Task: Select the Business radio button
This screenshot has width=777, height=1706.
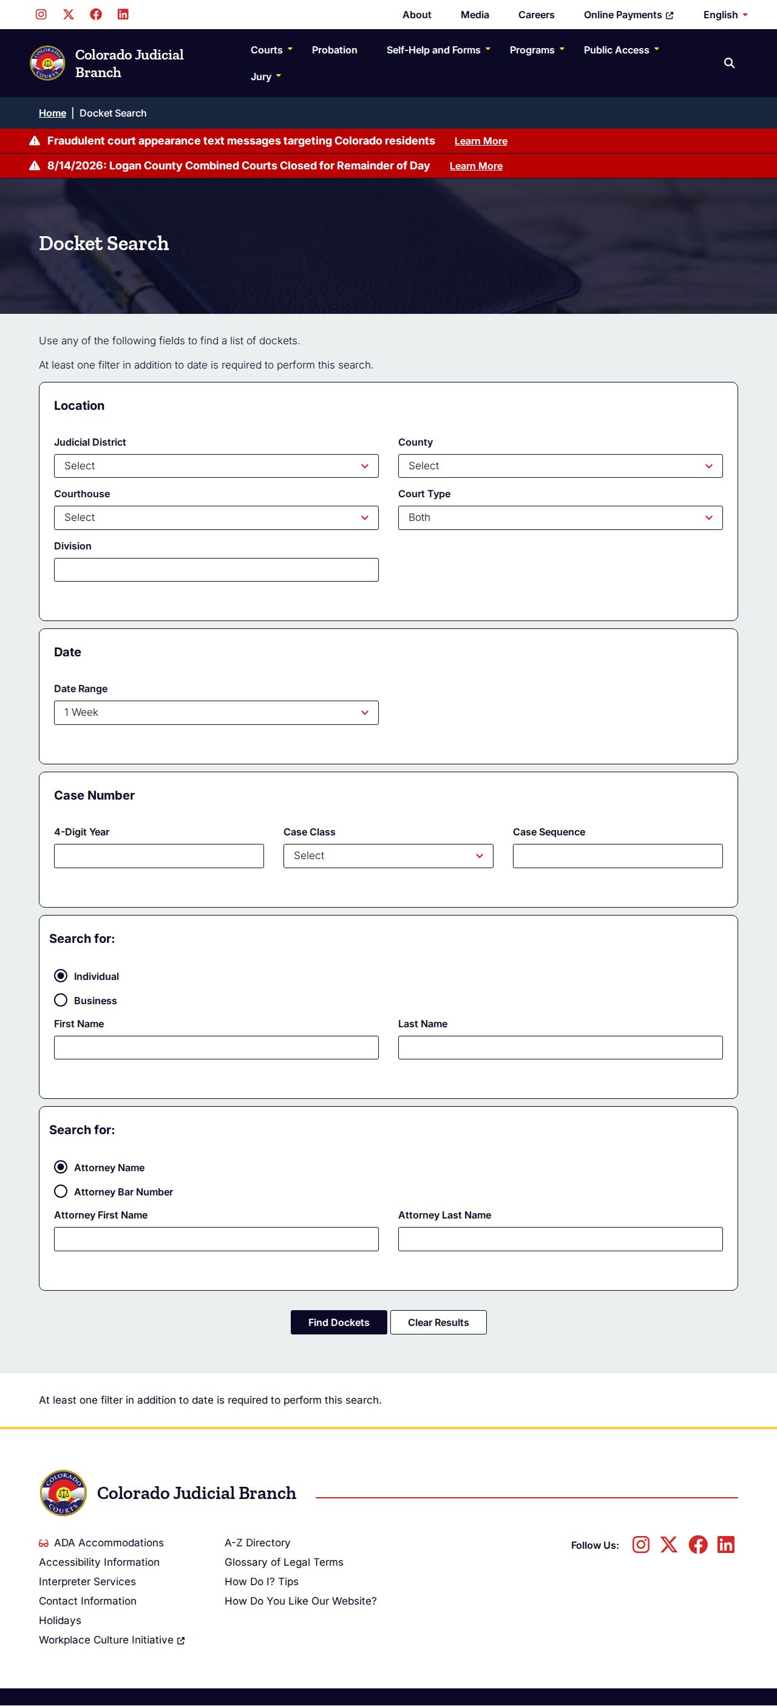Action: [61, 1001]
